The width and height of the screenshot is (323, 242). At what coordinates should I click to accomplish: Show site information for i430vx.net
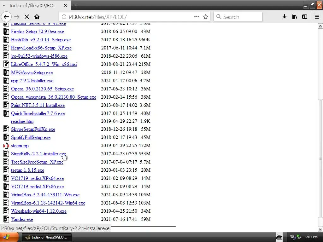pos(64,17)
